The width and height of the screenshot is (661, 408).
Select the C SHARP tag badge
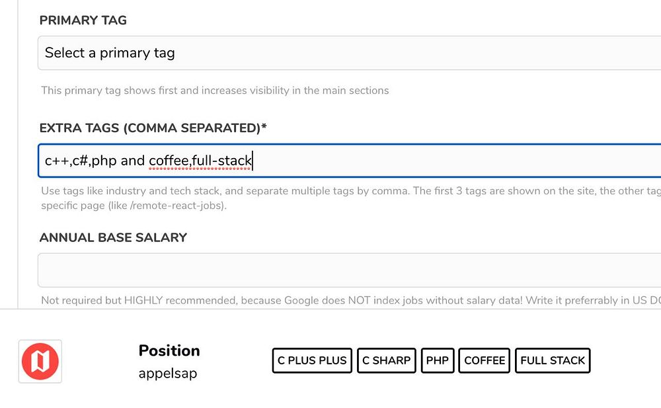(387, 360)
